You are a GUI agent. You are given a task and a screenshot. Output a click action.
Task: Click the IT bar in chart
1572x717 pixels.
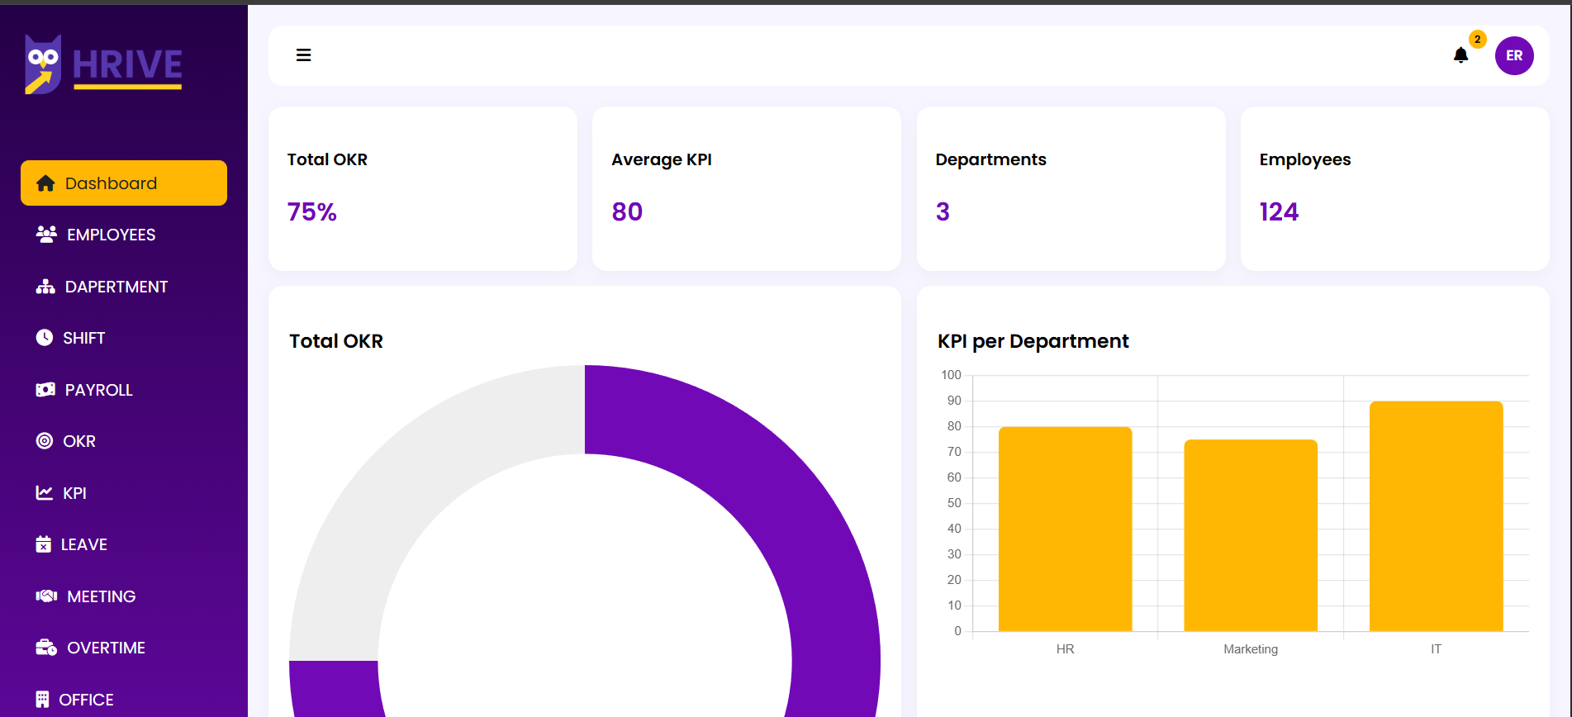1436,516
